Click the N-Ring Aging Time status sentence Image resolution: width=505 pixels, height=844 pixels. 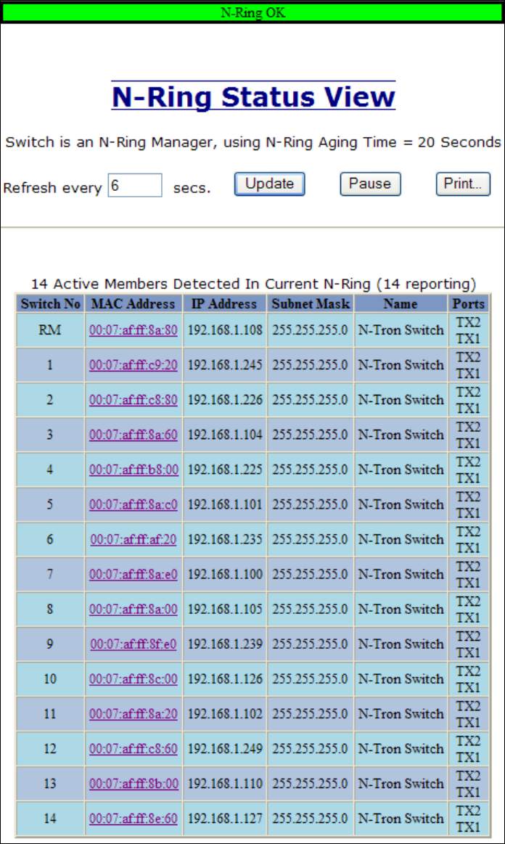pyautogui.click(x=253, y=143)
